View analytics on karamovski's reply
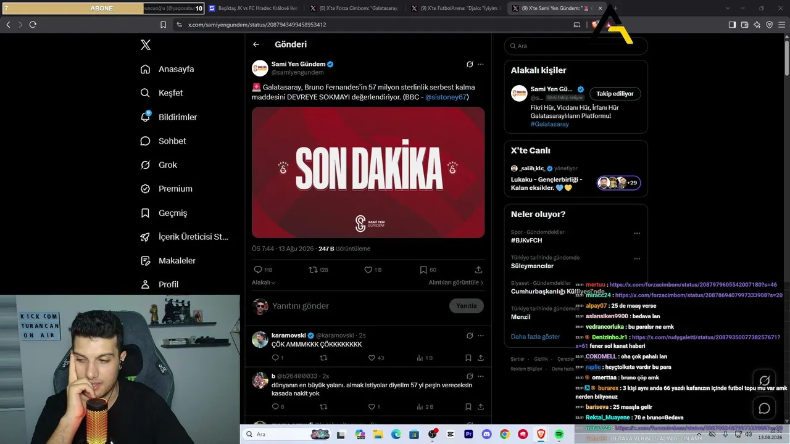This screenshot has width=790, height=444. click(x=425, y=358)
